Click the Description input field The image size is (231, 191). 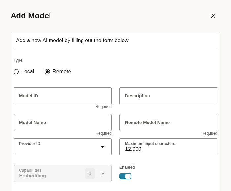click(168, 96)
